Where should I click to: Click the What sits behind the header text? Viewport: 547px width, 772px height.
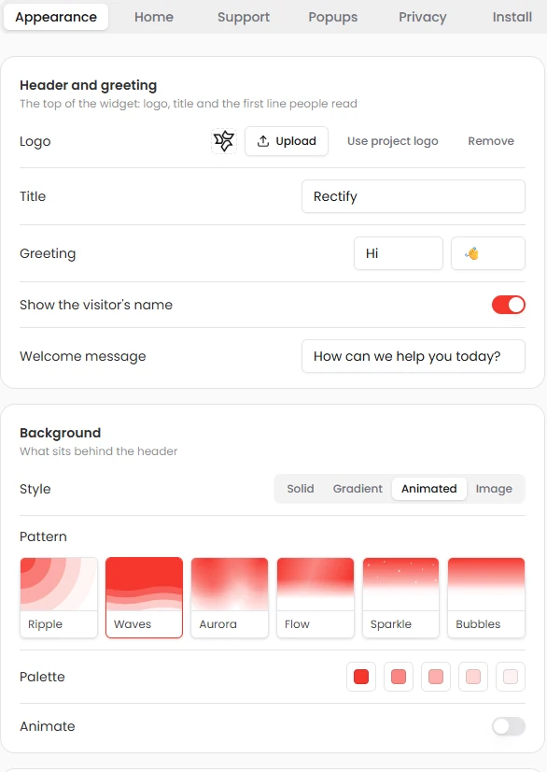[98, 451]
